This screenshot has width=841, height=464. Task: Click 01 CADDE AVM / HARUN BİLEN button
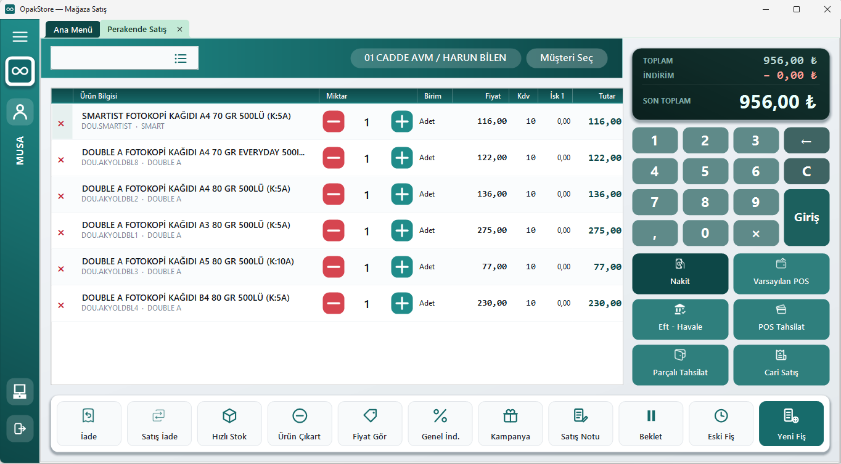pyautogui.click(x=435, y=58)
